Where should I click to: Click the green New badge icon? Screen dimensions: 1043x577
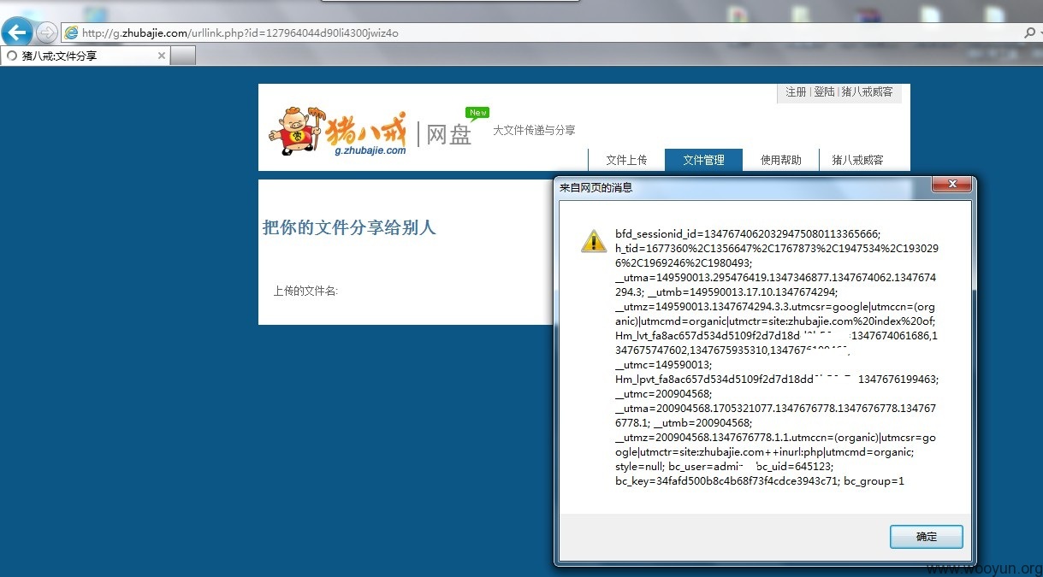(477, 113)
